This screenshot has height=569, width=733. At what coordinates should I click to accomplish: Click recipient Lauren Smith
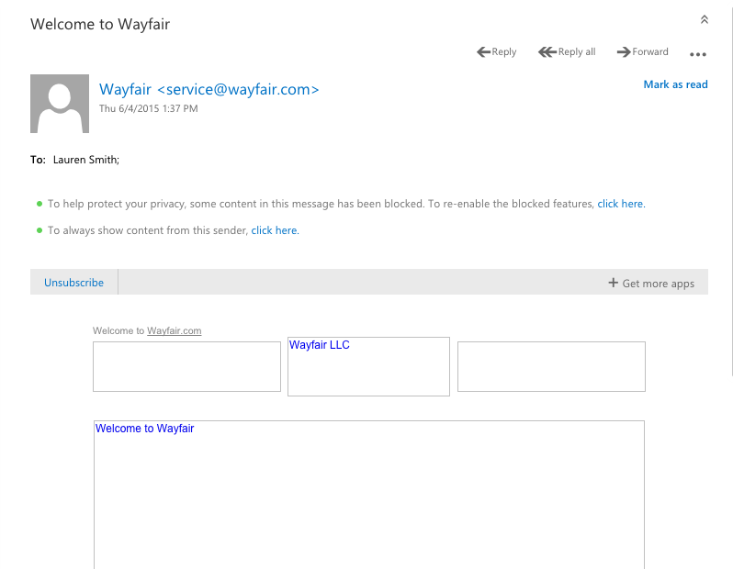click(x=86, y=160)
